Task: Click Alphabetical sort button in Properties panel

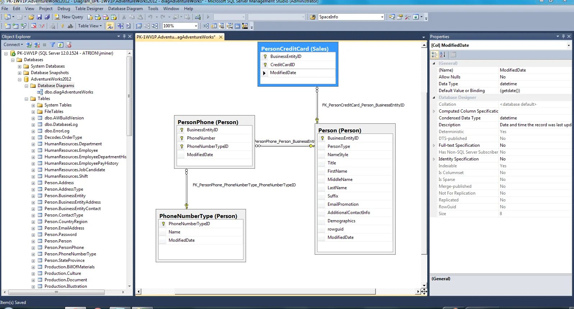Action: point(442,55)
